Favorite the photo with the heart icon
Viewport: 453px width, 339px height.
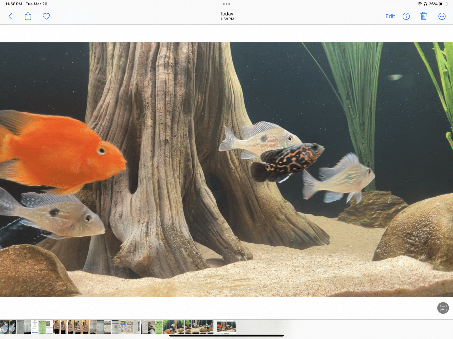tap(46, 16)
